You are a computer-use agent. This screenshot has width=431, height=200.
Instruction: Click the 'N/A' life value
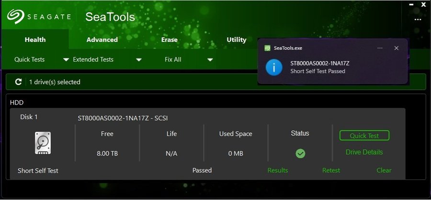click(171, 153)
